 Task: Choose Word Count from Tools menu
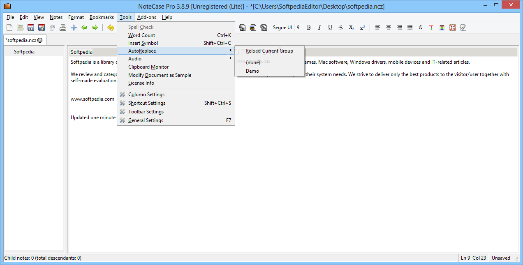pos(176,35)
